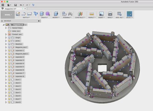The image size is (153, 111).
Task: Select the Press Pull modify icon
Action: tap(56, 14)
